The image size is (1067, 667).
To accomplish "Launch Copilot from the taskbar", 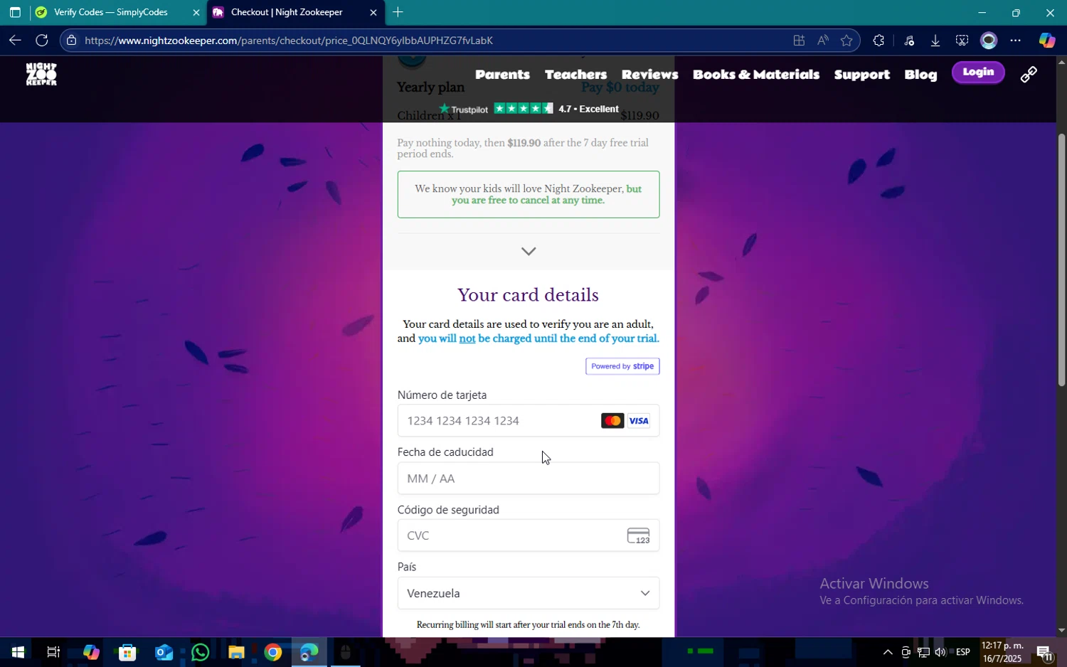I will point(91,652).
